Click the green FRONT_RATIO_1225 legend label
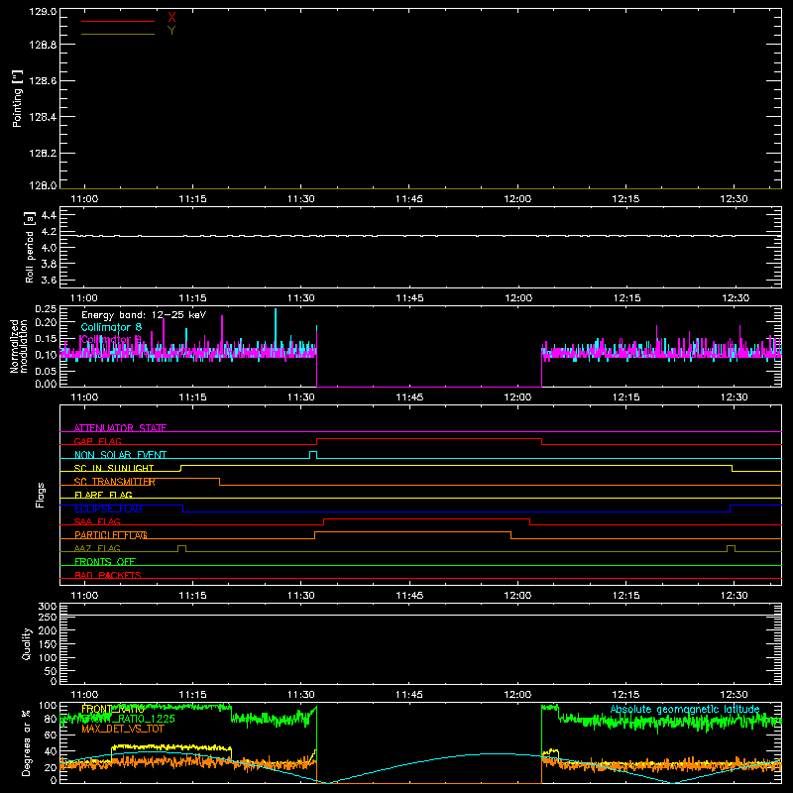793x793 pixels. tap(128, 720)
